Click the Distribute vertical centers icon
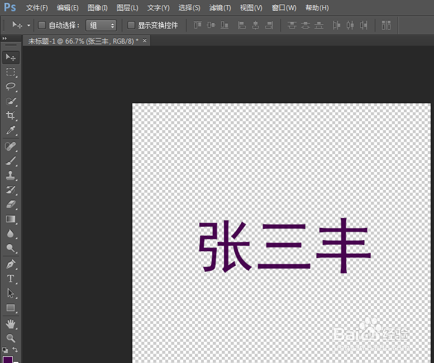The image size is (434, 363). pyautogui.click(x=306, y=25)
